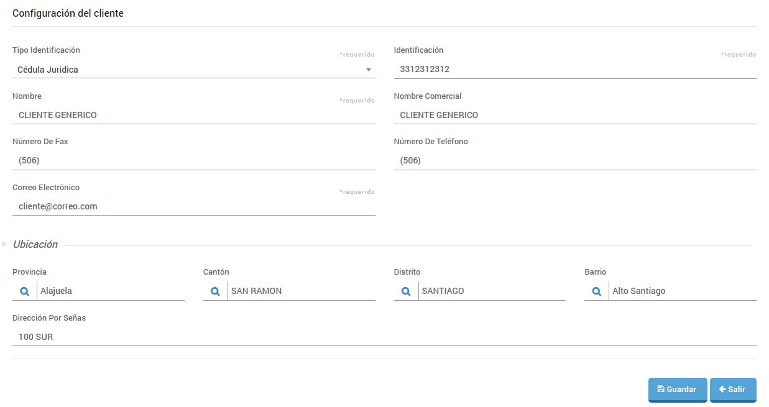Screen dimensions: 769x407
Task: Focus the Número De Teléfono field
Action: (574, 160)
